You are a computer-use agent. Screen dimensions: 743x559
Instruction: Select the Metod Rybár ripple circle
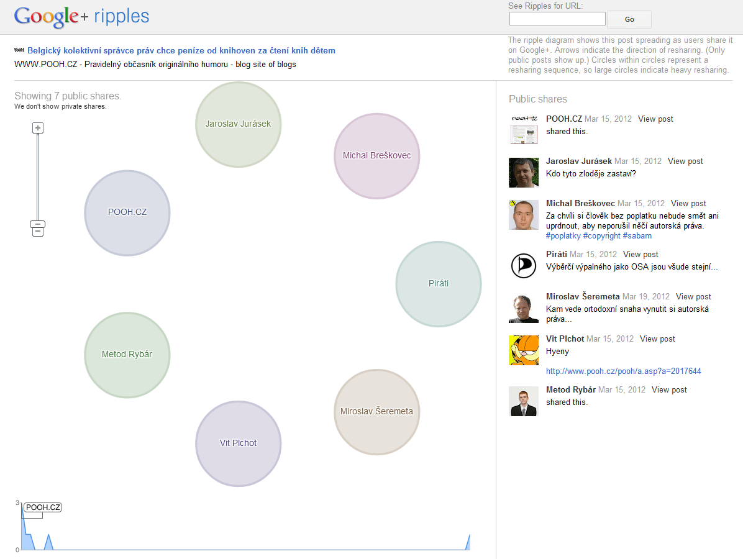127,355
